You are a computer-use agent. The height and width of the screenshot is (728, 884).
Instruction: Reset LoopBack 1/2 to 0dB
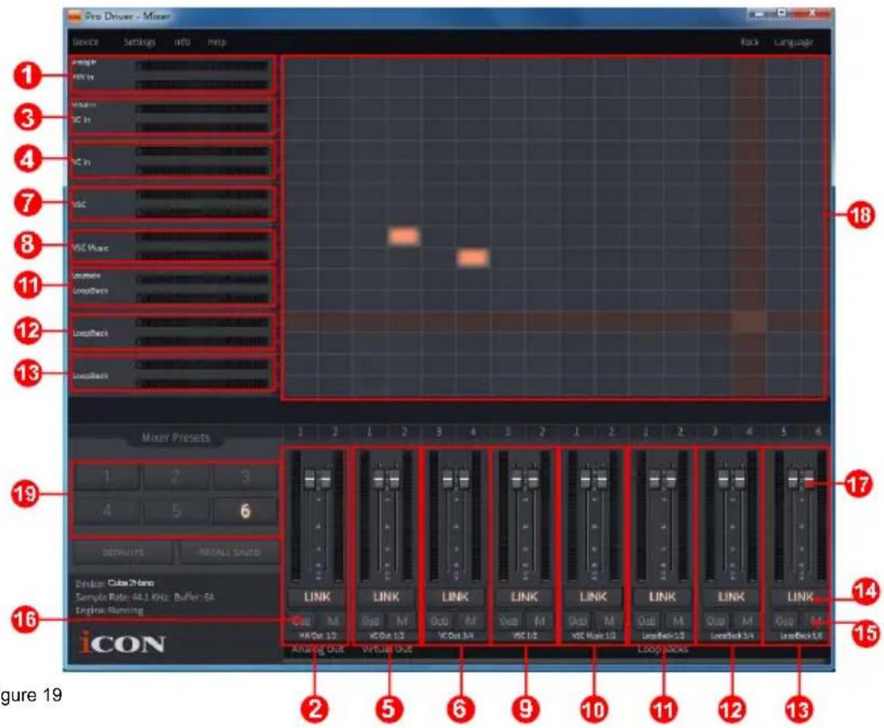[647, 621]
